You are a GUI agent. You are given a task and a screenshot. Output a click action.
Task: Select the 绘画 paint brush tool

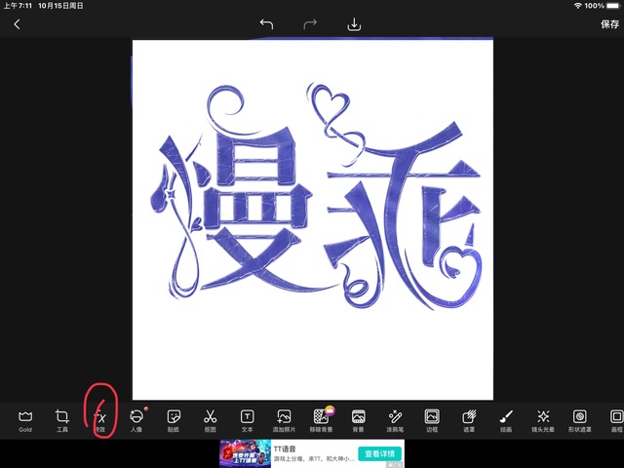point(506,418)
